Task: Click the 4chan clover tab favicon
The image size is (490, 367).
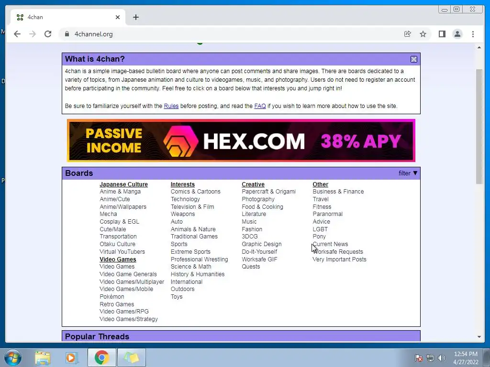Action: pyautogui.click(x=20, y=17)
